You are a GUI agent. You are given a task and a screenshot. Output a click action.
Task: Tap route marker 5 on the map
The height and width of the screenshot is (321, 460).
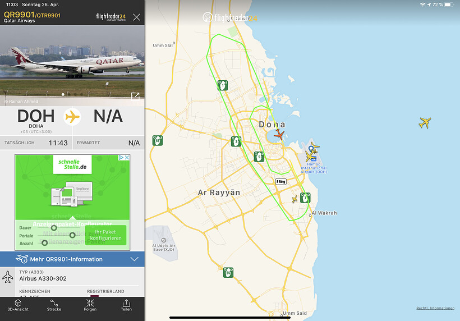(259, 157)
